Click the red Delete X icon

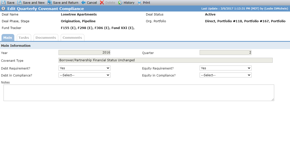[102, 2]
